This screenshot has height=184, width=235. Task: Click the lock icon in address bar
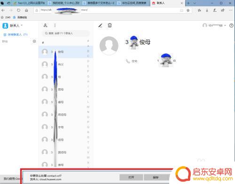click(x=37, y=10)
